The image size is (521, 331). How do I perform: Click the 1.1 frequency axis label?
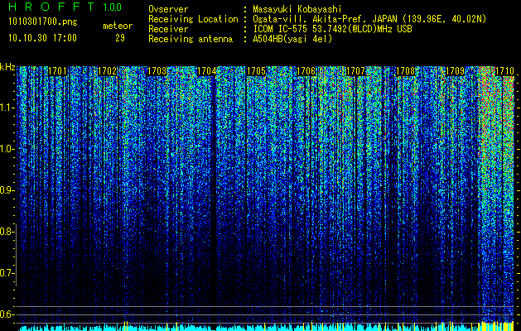7,108
